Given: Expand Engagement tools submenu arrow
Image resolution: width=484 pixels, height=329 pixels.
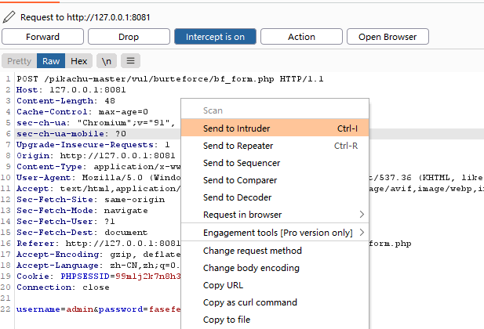Looking at the screenshot, I should [361, 233].
